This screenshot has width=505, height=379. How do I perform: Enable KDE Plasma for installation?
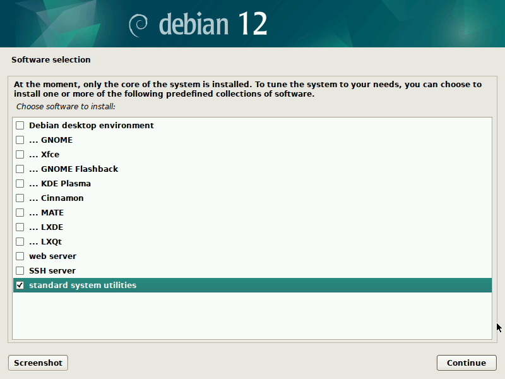click(20, 184)
